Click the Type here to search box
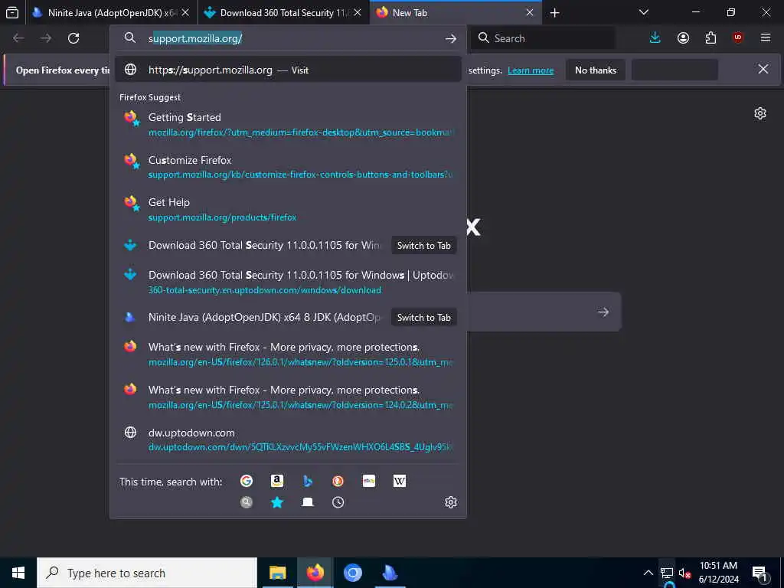Screen dimensions: 784x588 click(x=147, y=573)
